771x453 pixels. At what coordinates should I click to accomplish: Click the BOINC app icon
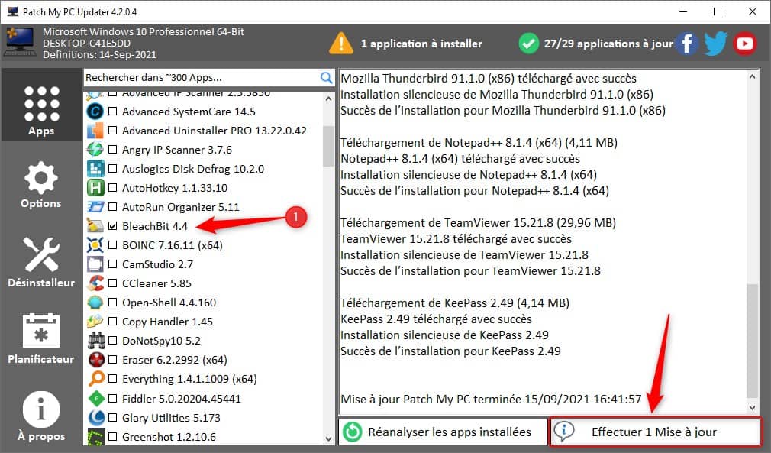95,245
